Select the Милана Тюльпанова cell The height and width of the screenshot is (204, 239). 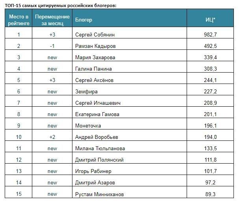(x=100, y=148)
